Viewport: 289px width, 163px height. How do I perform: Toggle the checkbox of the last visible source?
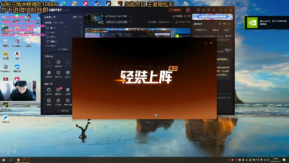pyautogui.click(x=48, y=46)
